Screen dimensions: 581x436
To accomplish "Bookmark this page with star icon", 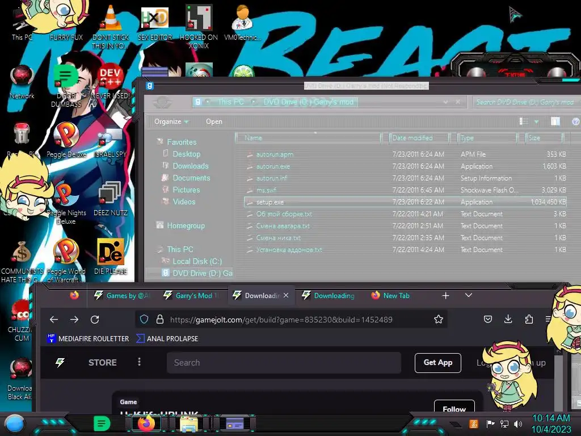I will pos(439,319).
